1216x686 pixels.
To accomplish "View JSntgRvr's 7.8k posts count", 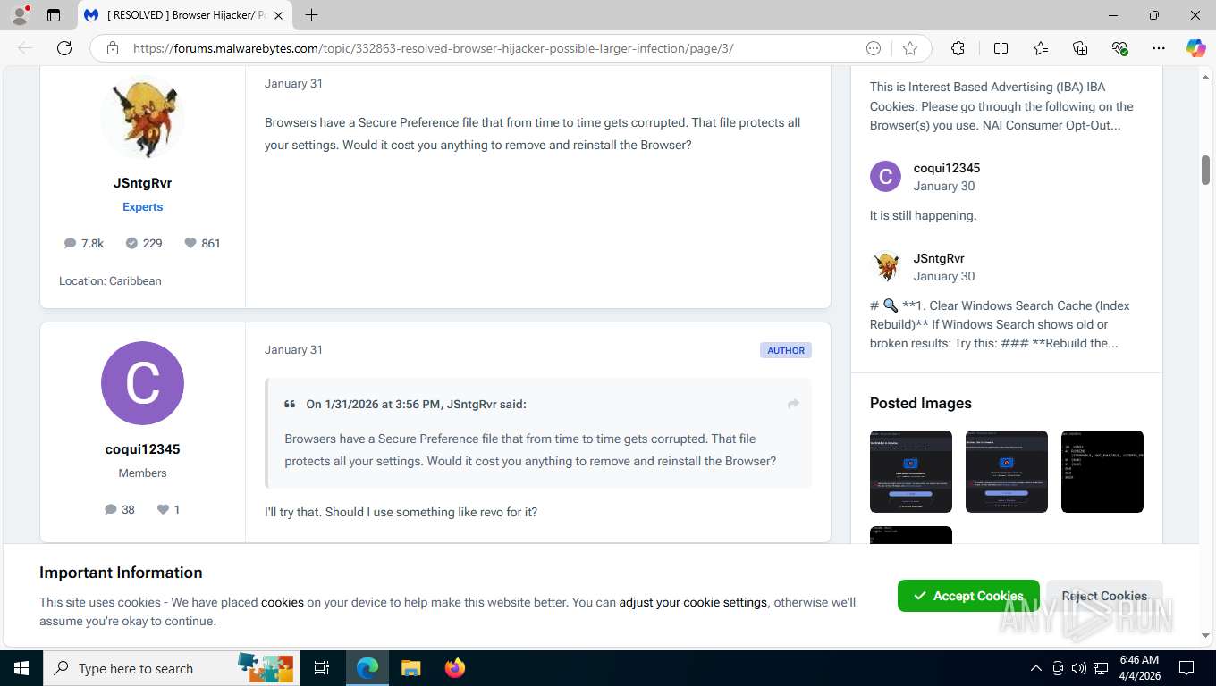I will [x=84, y=243].
